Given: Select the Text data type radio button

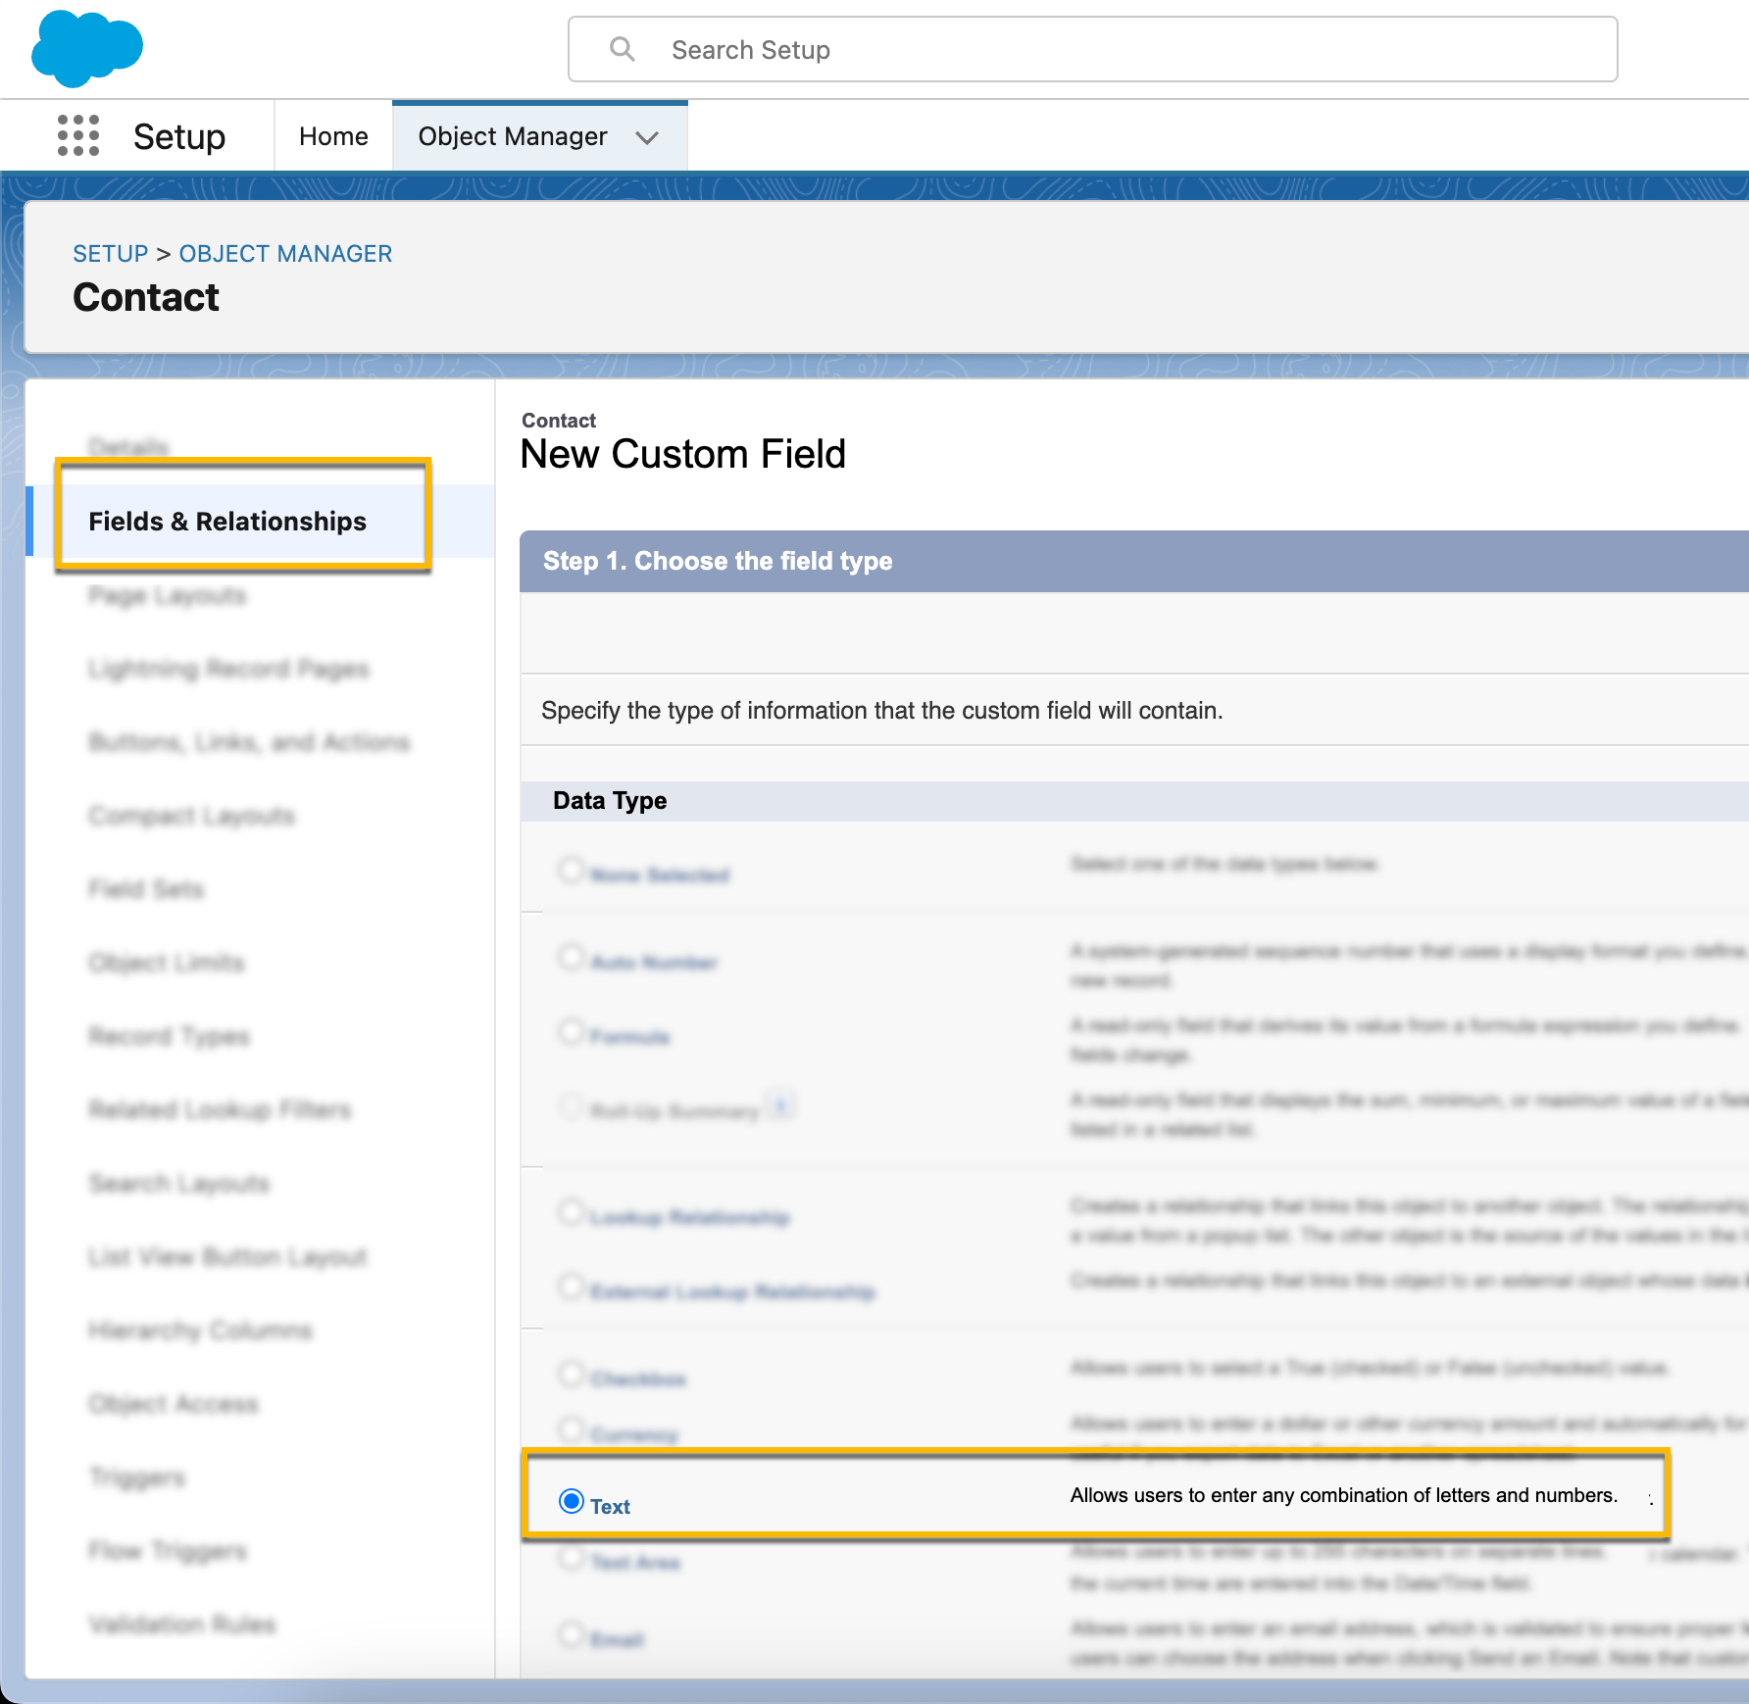Looking at the screenshot, I should coord(572,1501).
